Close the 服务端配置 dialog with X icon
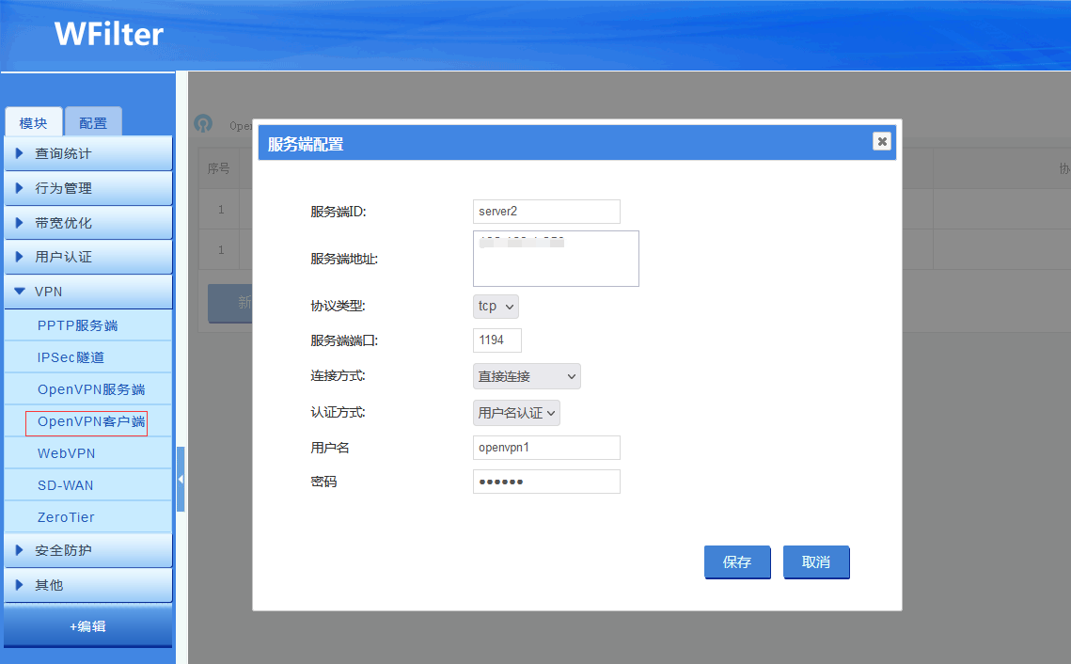1071x664 pixels. (x=881, y=141)
